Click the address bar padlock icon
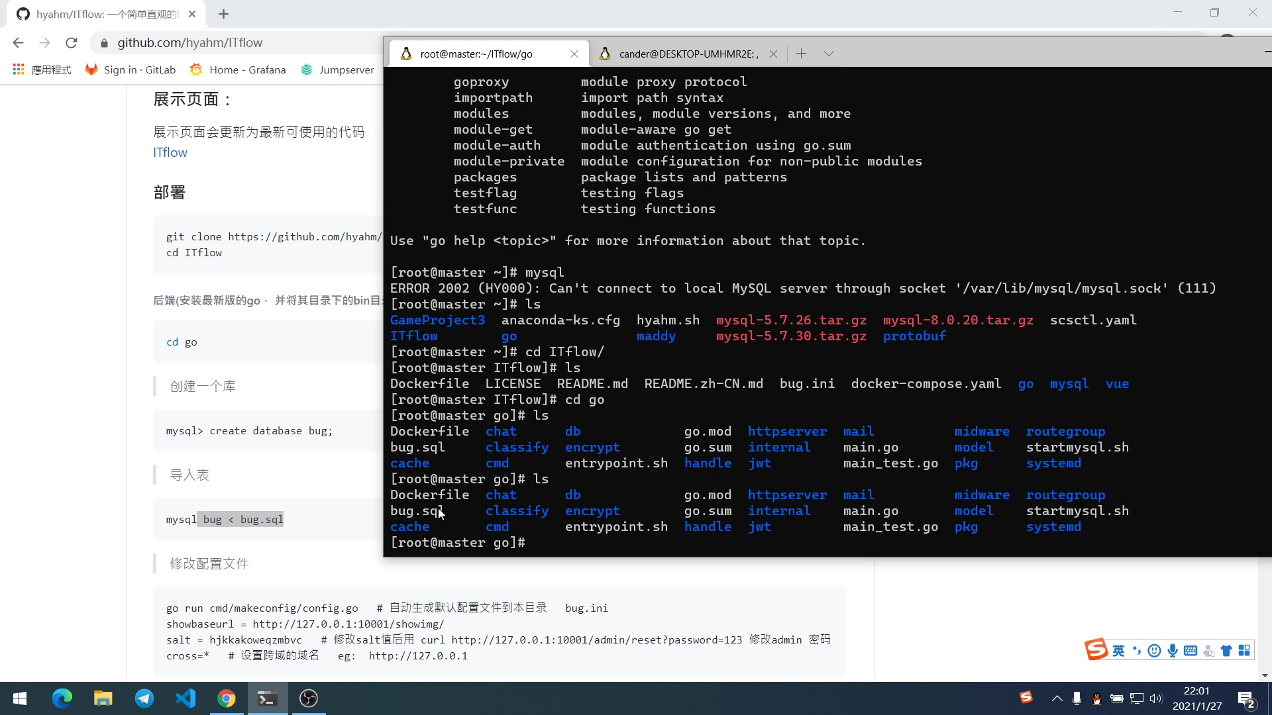The image size is (1272, 715). click(104, 43)
